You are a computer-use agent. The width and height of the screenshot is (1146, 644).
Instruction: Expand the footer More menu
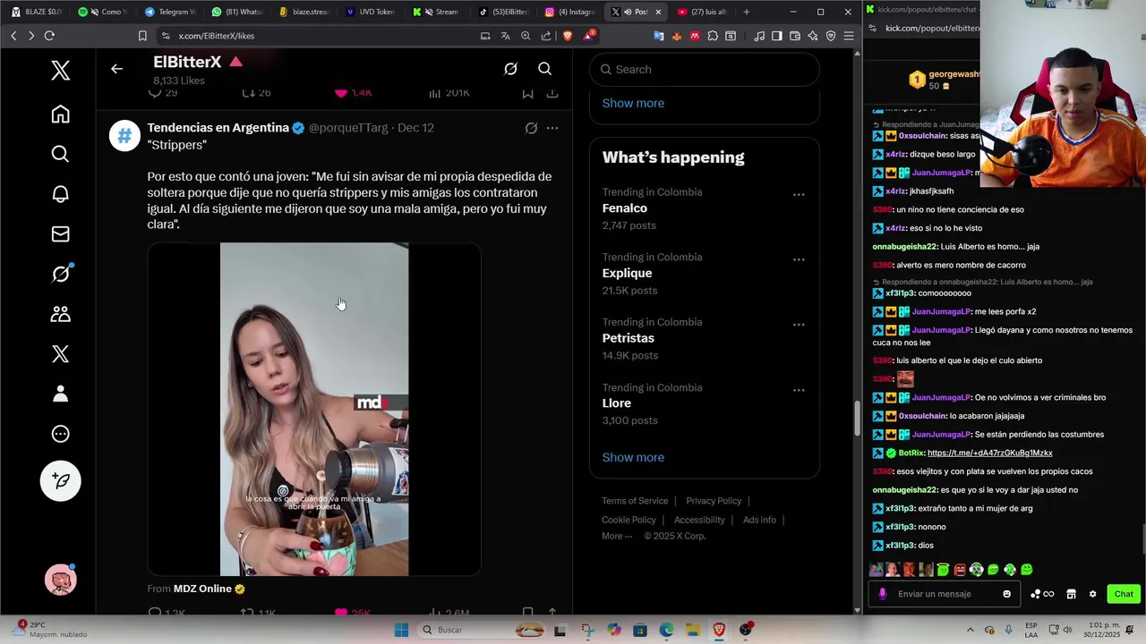[617, 536]
